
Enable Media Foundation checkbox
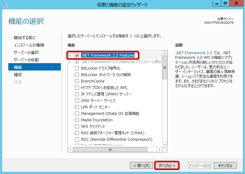click(x=77, y=120)
